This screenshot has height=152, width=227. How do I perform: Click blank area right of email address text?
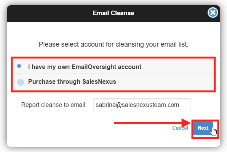185,105
